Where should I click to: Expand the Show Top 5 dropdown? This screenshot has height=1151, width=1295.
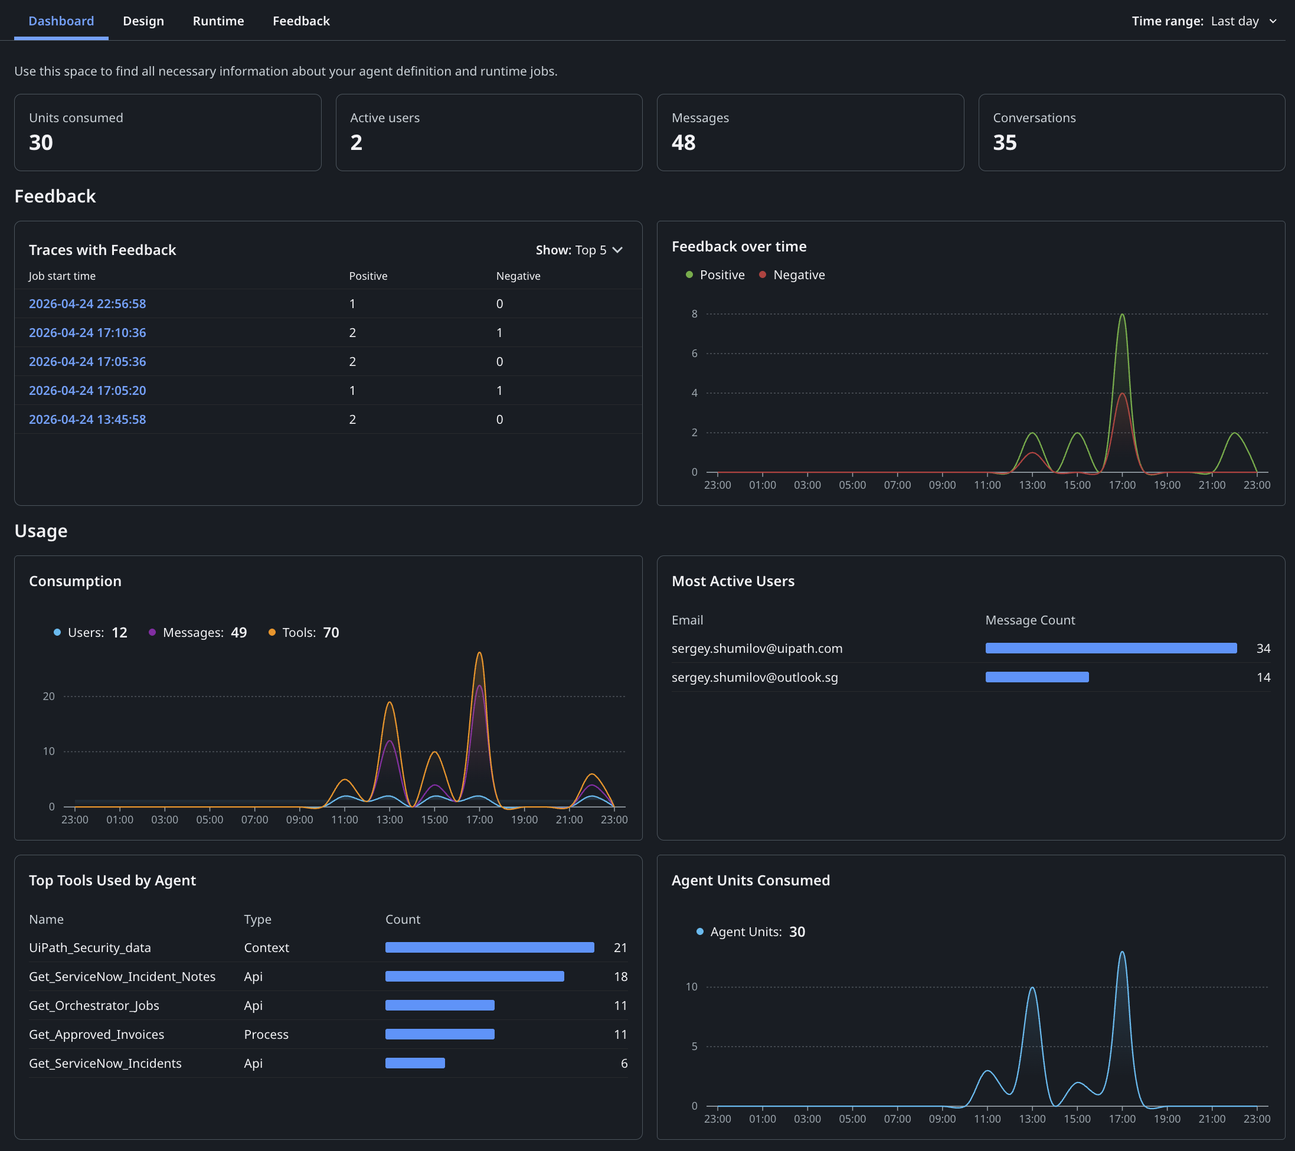coord(579,250)
